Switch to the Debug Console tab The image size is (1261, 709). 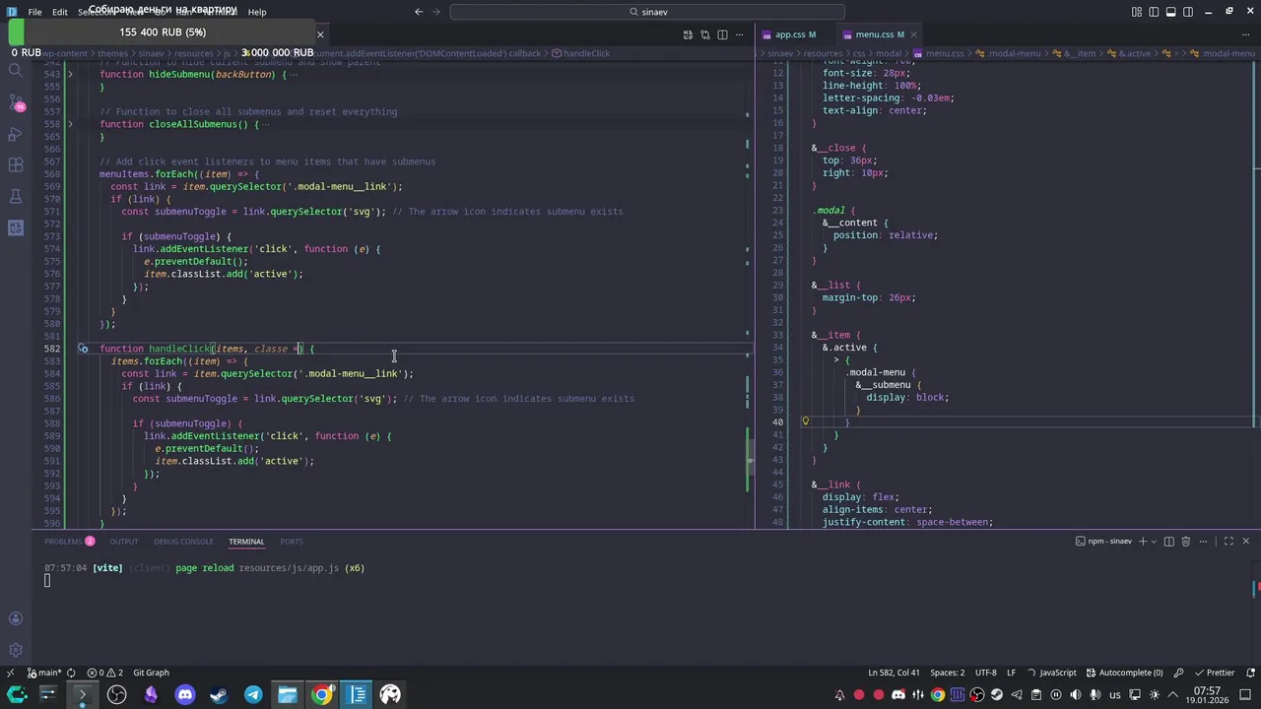(183, 542)
